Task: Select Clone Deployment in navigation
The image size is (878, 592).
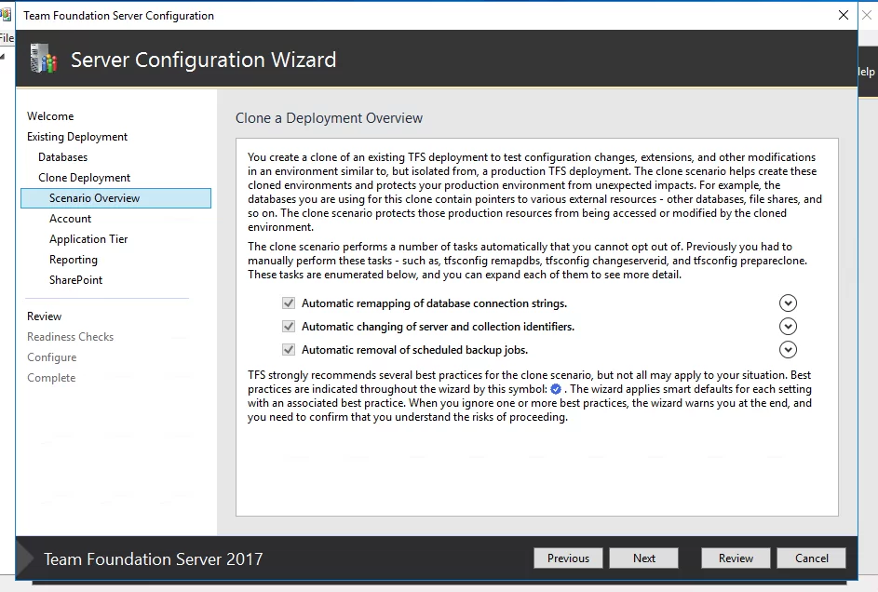Action: (85, 178)
